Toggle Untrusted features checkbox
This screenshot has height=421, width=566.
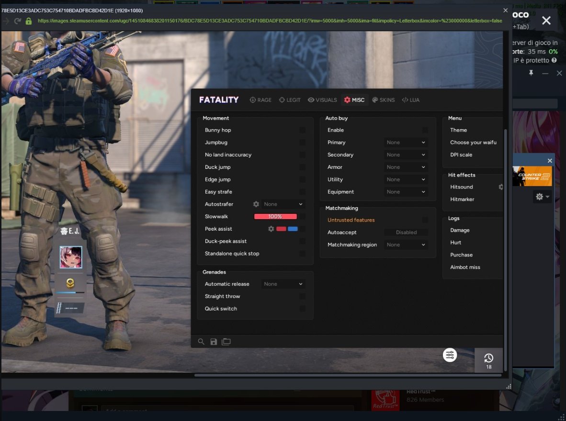[425, 220]
